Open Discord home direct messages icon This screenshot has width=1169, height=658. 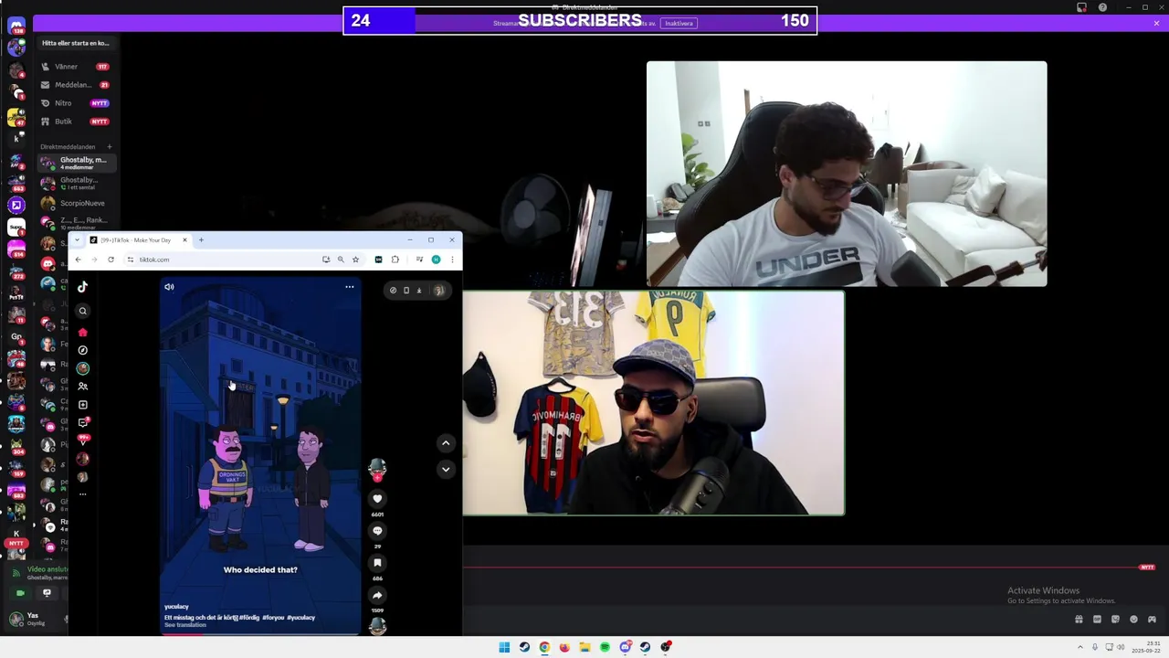tap(16, 27)
